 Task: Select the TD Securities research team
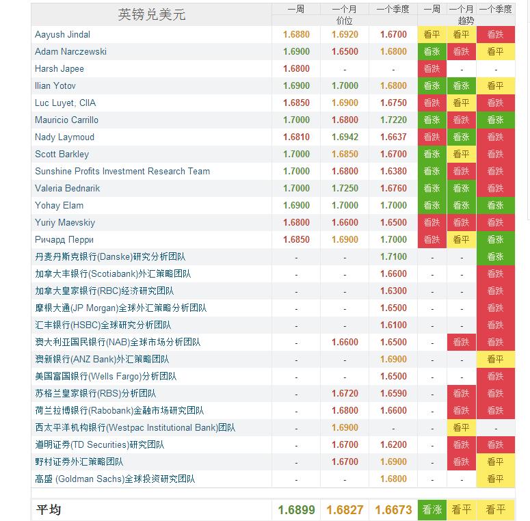pyautogui.click(x=100, y=444)
